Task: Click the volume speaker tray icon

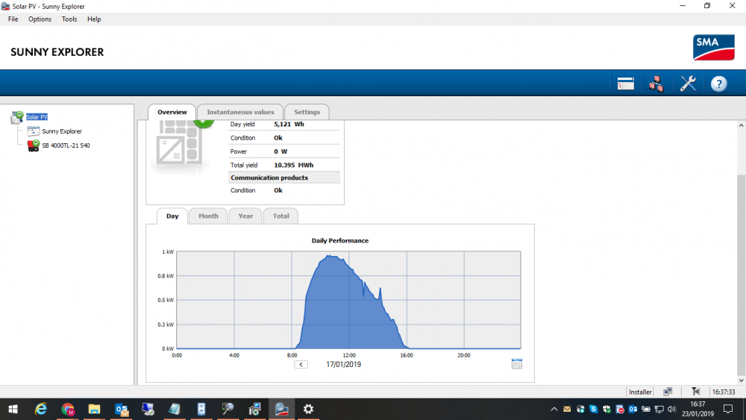Action: pyautogui.click(x=672, y=409)
